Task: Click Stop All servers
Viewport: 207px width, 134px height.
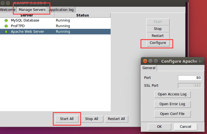Action: click(92, 119)
